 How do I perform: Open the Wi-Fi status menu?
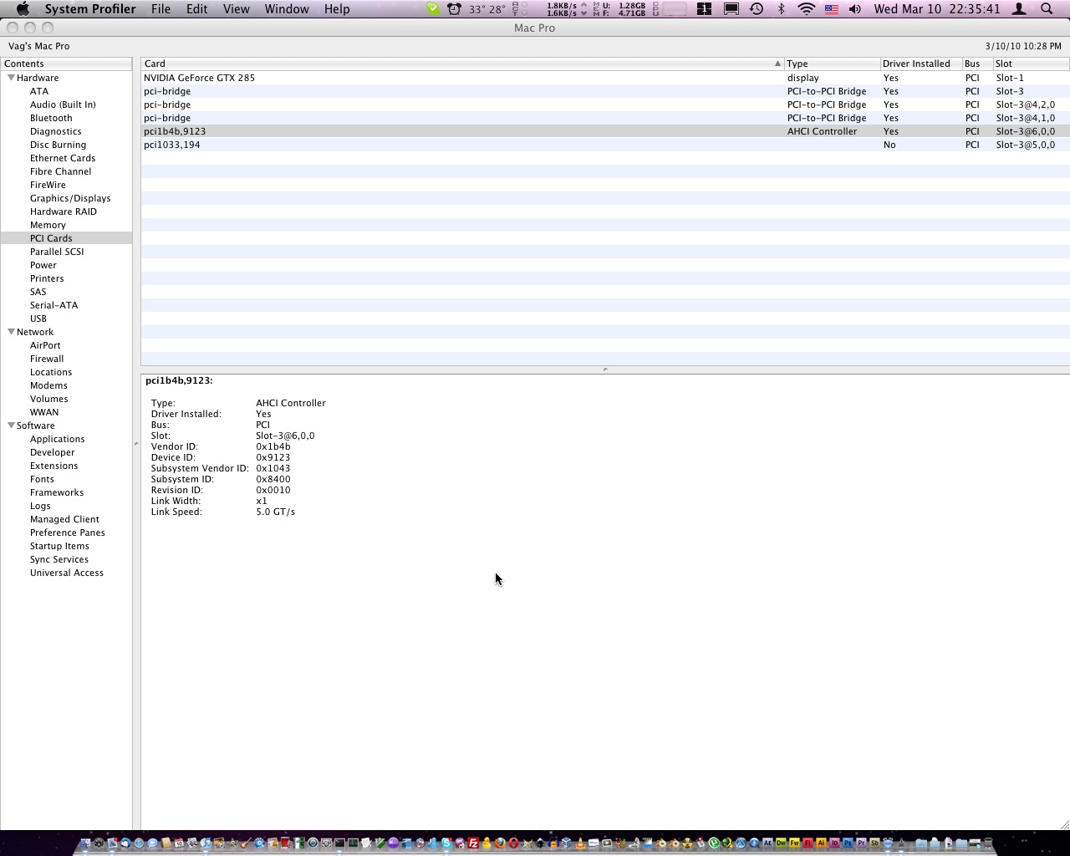(807, 9)
